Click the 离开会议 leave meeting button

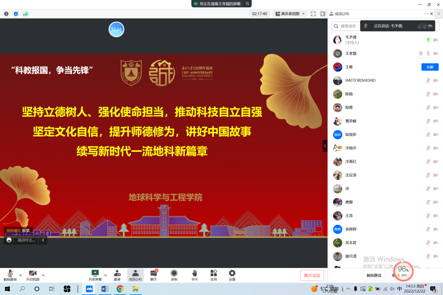tap(312, 275)
